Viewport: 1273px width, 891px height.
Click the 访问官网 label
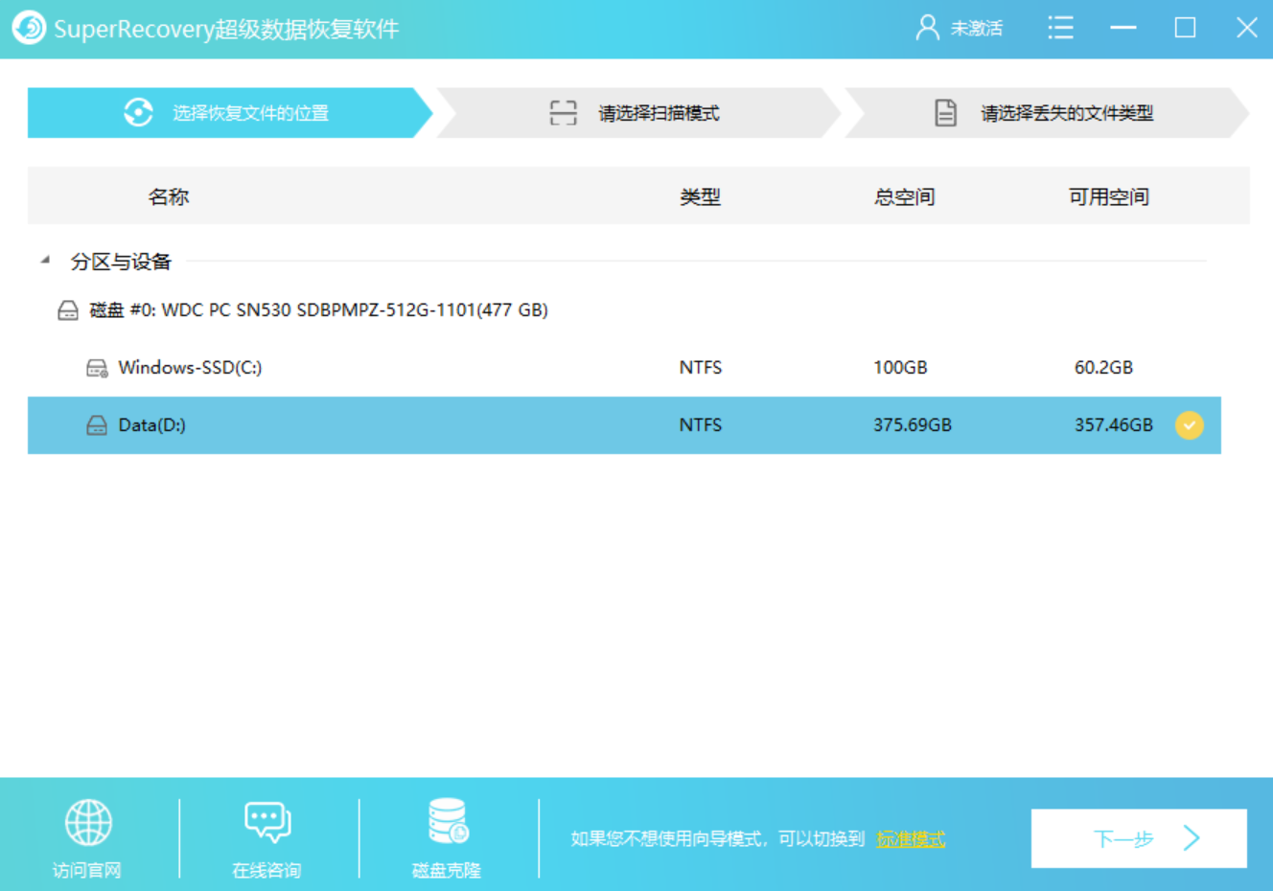point(87,870)
